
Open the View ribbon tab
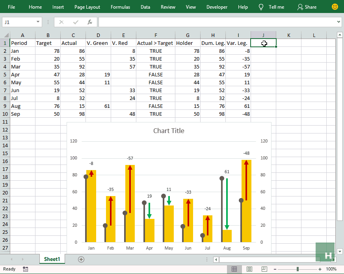[x=191, y=7]
